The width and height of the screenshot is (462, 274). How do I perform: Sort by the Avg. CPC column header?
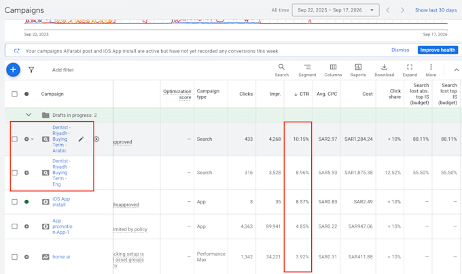327,94
